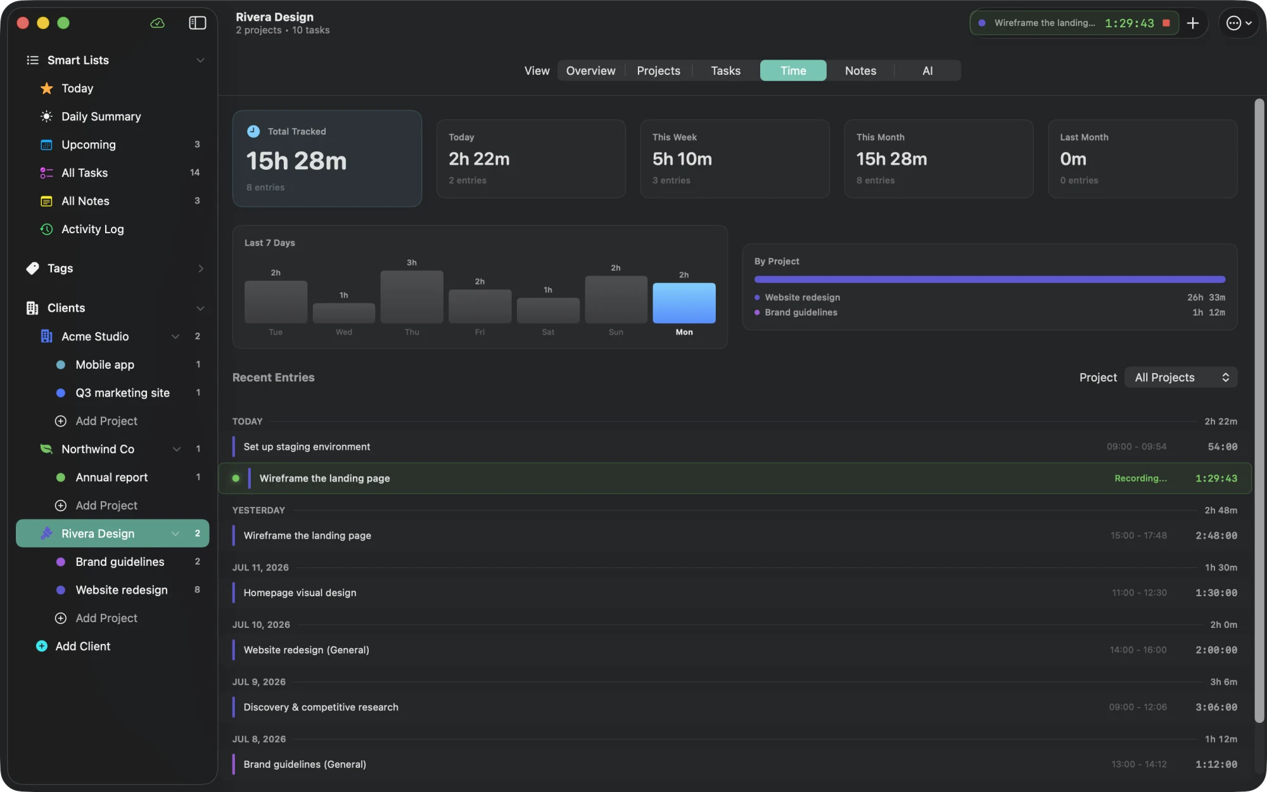The image size is (1267, 792).
Task: Click the plus icon to add new item
Action: (1193, 23)
